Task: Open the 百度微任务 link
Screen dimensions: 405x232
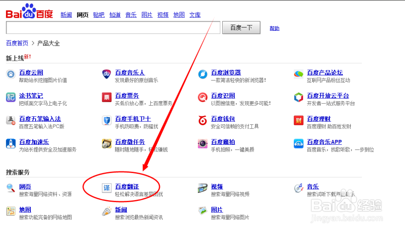Action: click(x=130, y=142)
